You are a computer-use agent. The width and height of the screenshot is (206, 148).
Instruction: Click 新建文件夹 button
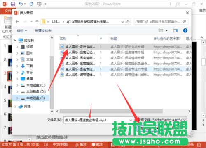43,30
